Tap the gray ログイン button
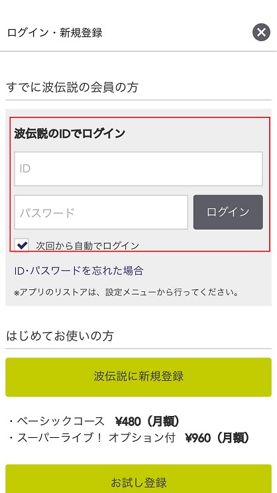Viewport: 277px width, 493px height. (228, 212)
